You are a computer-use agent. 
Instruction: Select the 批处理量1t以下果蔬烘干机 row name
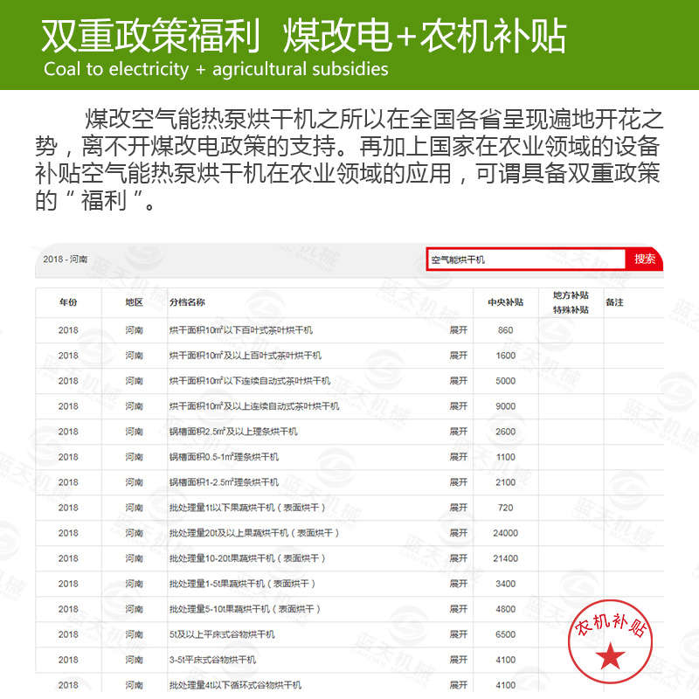point(249,508)
